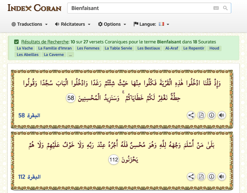
Task: Expand the Traductions dropdown
Action: pos(30,24)
